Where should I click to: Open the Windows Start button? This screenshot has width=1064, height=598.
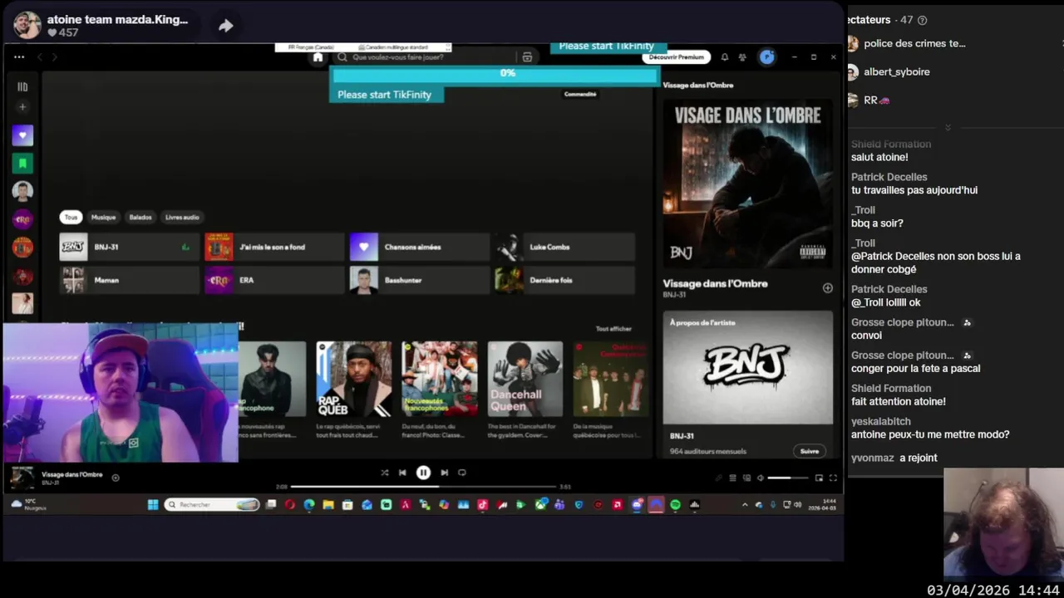tap(153, 504)
